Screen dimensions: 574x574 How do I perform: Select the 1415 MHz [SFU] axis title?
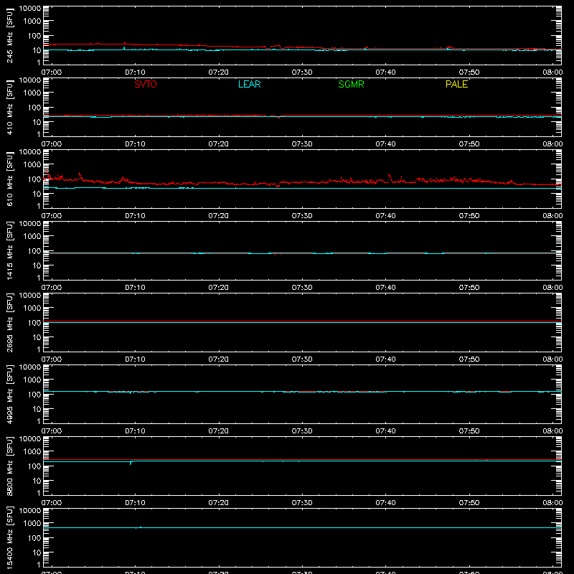[x=9, y=250]
